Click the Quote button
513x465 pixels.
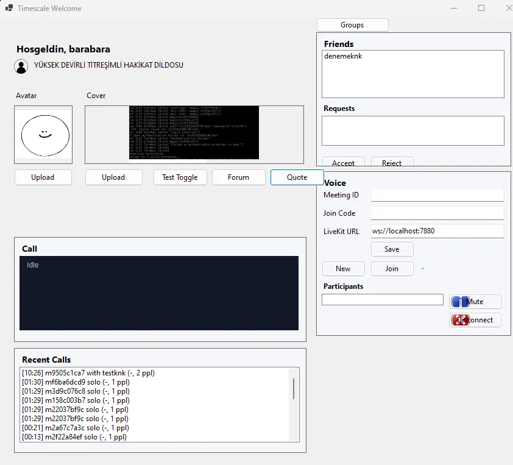(x=297, y=177)
